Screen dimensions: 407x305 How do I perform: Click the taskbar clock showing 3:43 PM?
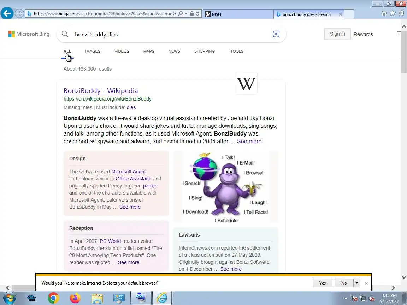coord(389,298)
